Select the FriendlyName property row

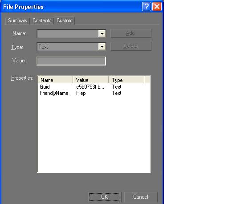tap(94, 93)
